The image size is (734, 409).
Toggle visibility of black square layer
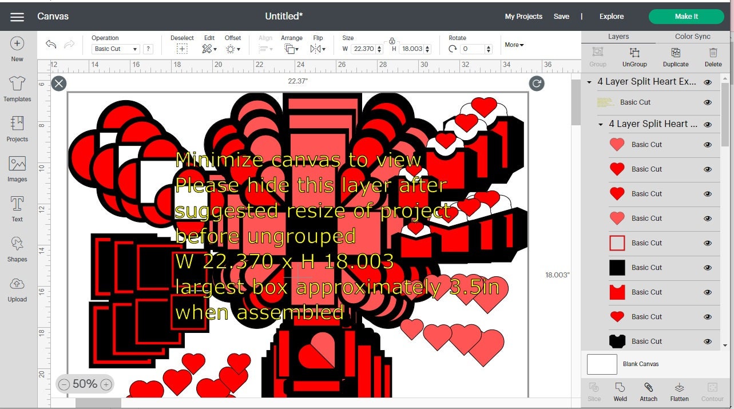coord(708,268)
